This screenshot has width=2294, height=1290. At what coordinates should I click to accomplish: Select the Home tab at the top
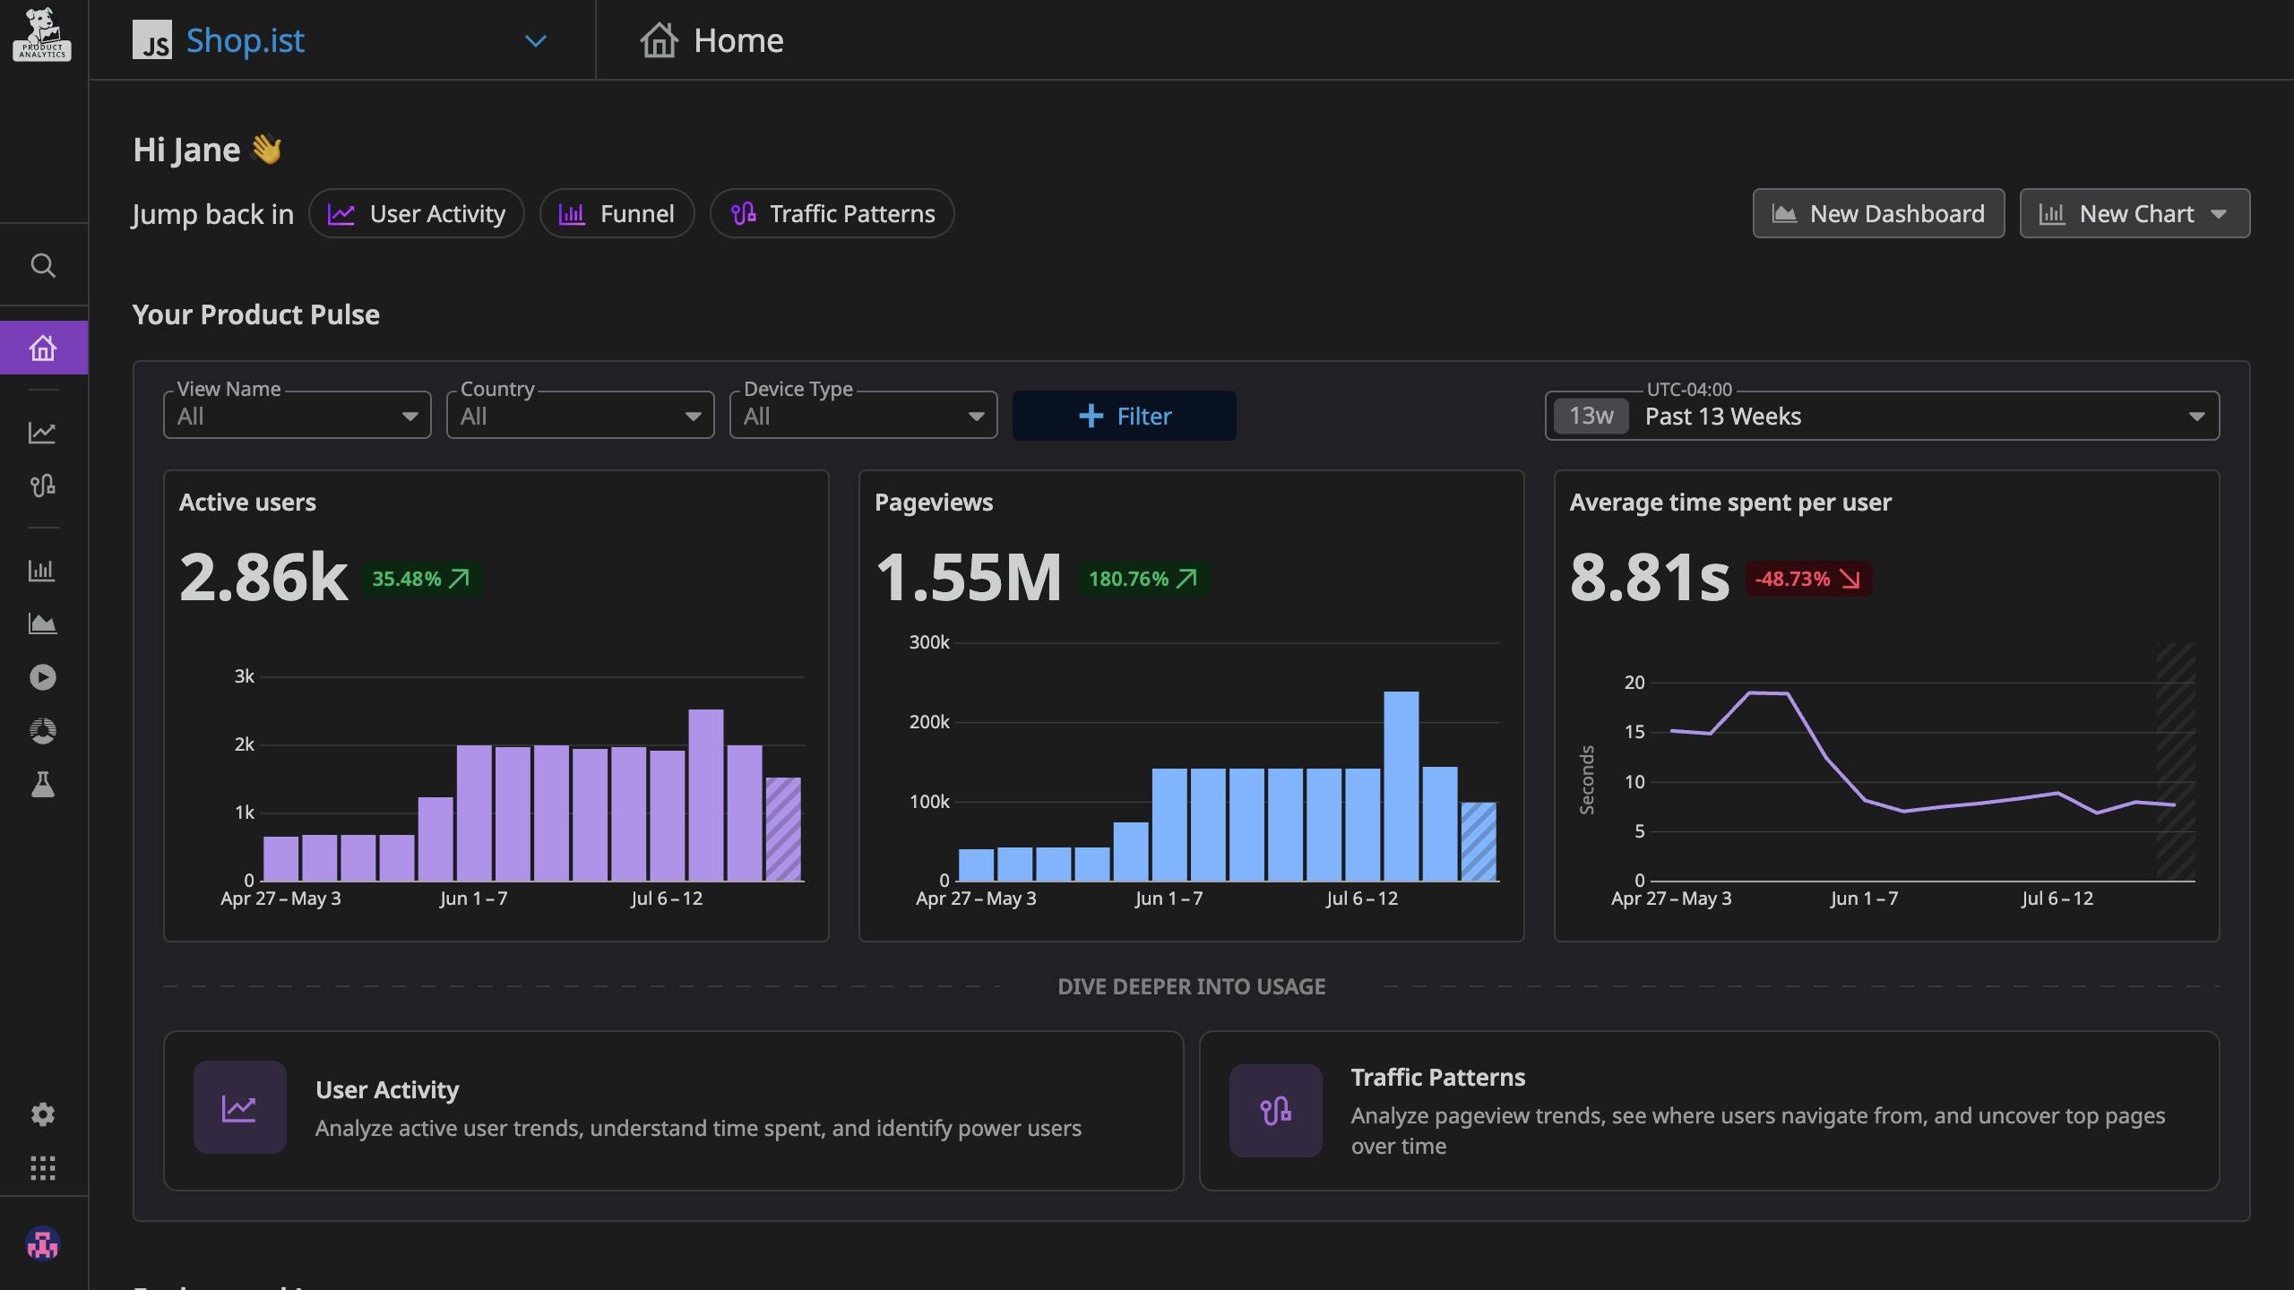(x=711, y=39)
